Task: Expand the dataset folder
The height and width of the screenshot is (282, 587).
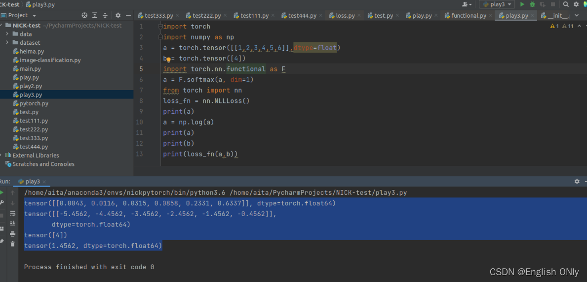Action: click(7, 42)
